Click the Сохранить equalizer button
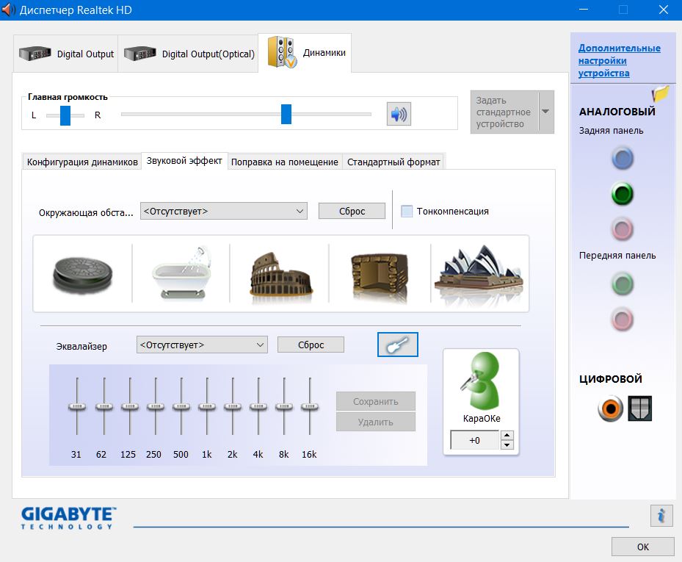This screenshot has width=682, height=562. (x=376, y=401)
